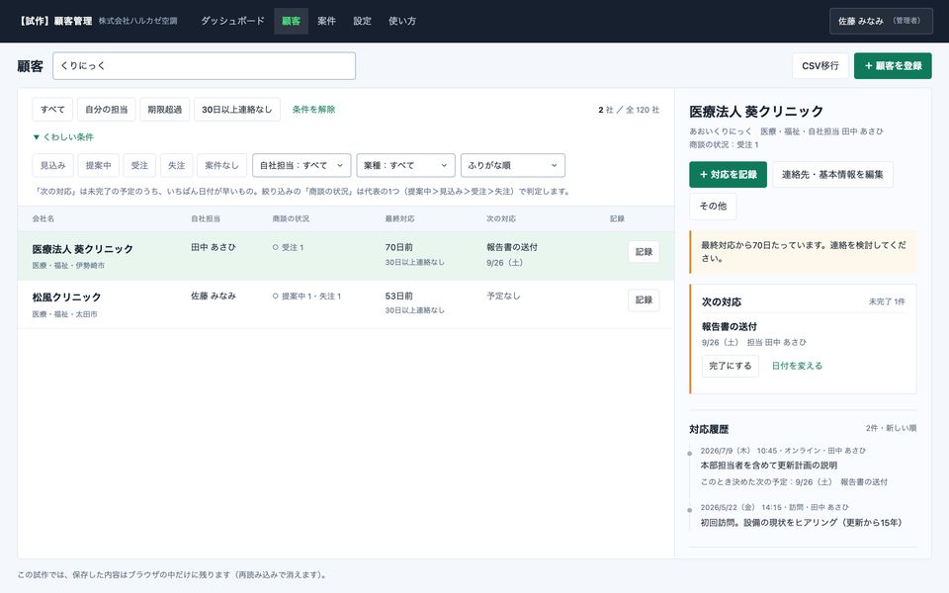The height and width of the screenshot is (593, 949).
Task: Click the CSV移行 button
Action: [820, 66]
